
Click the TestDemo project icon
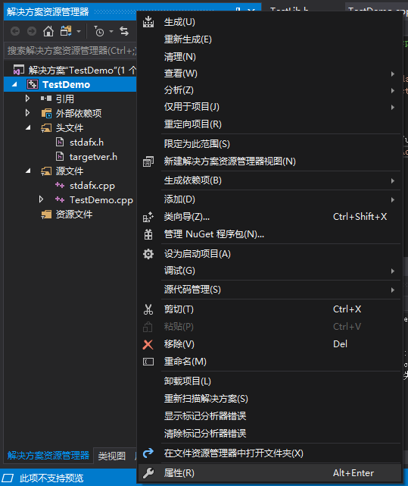tap(33, 84)
